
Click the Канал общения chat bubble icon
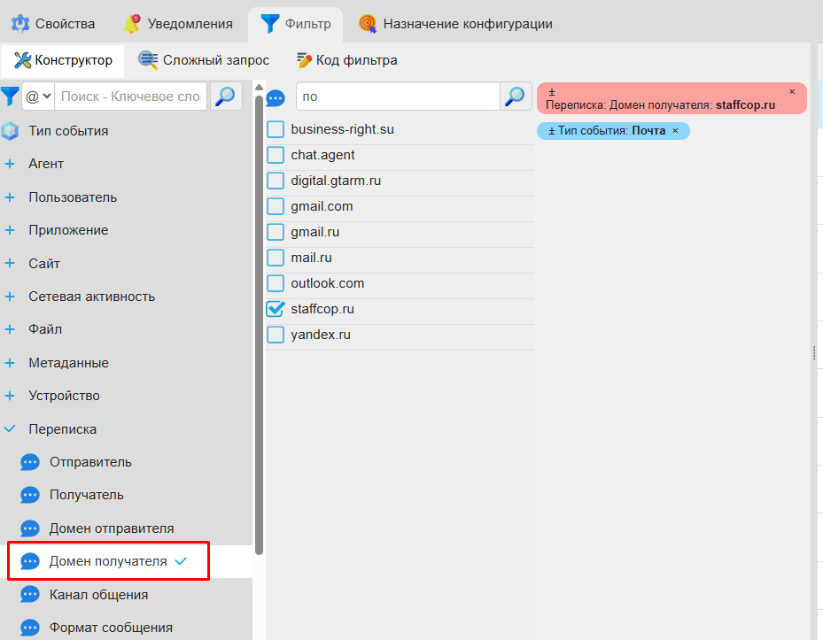(30, 595)
